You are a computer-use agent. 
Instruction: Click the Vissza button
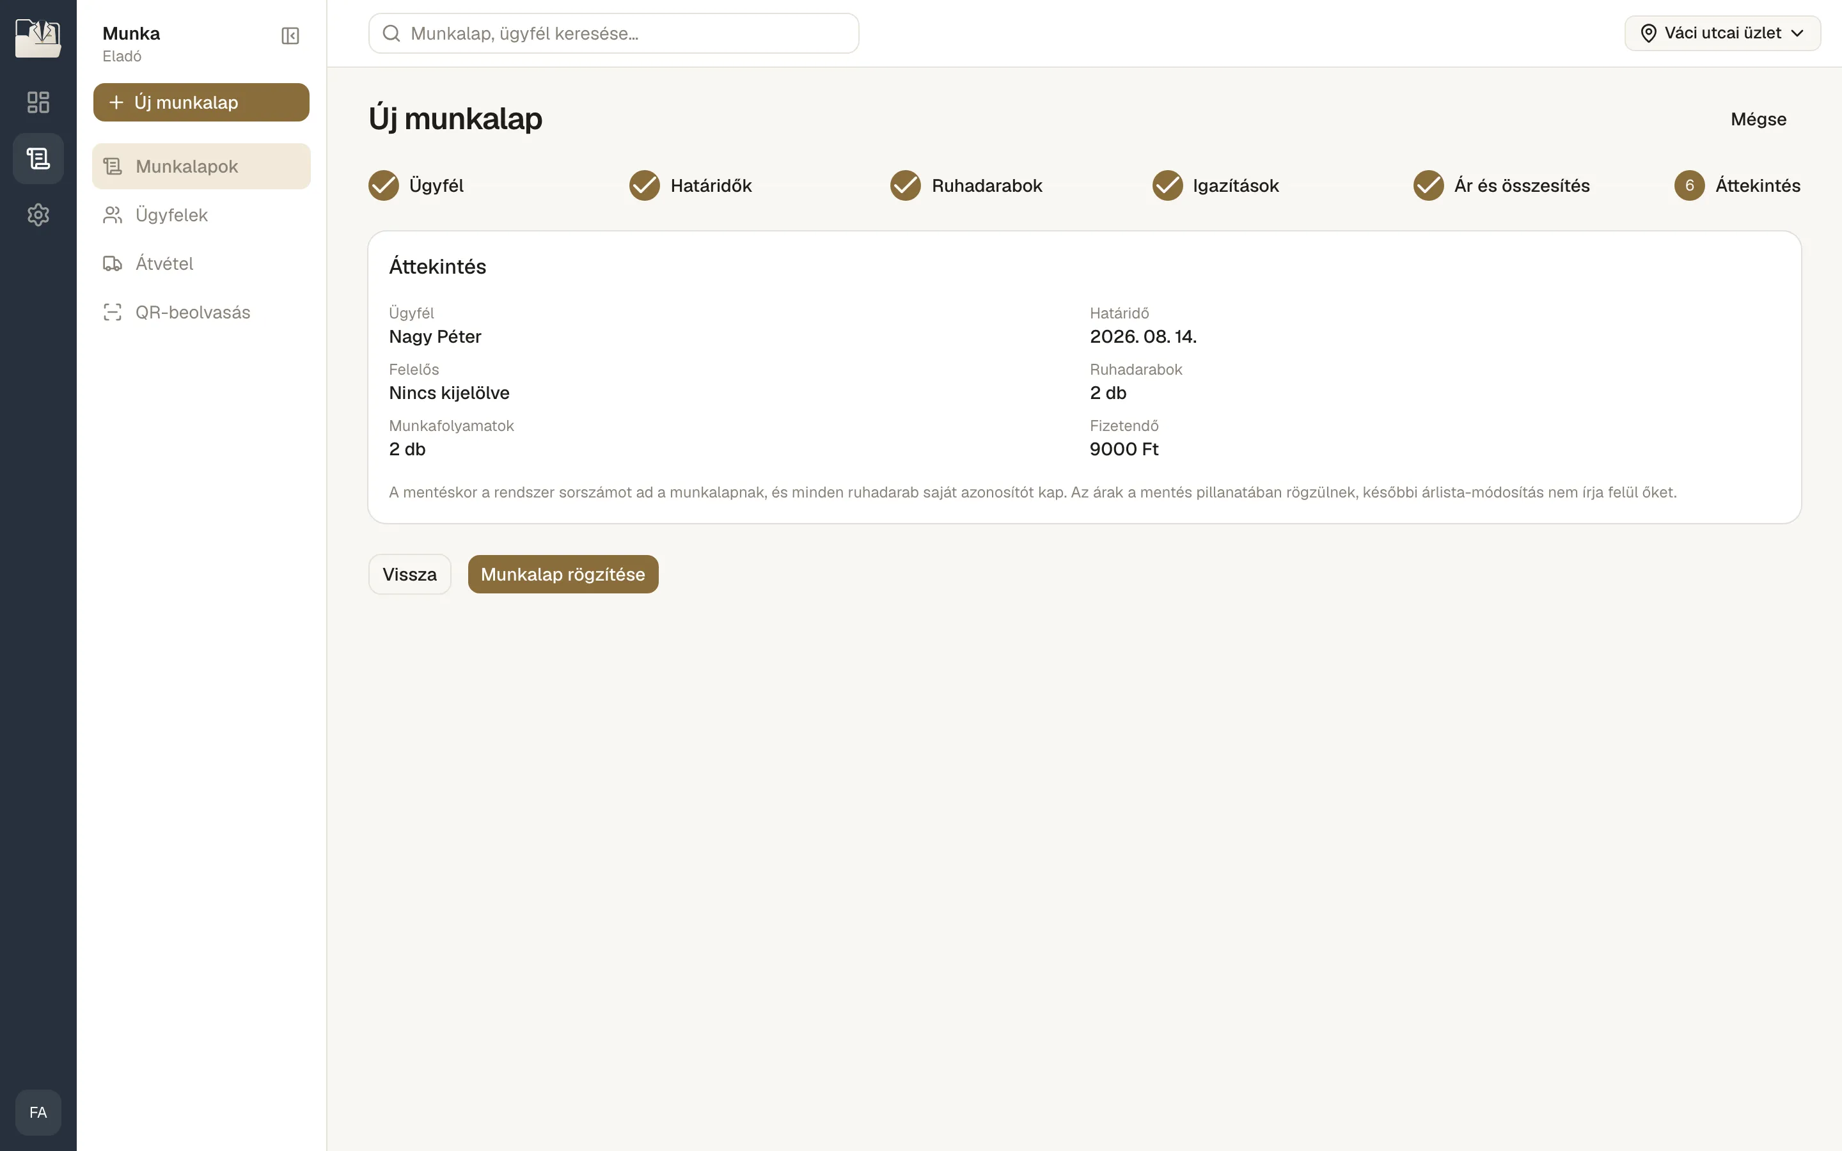pos(409,574)
